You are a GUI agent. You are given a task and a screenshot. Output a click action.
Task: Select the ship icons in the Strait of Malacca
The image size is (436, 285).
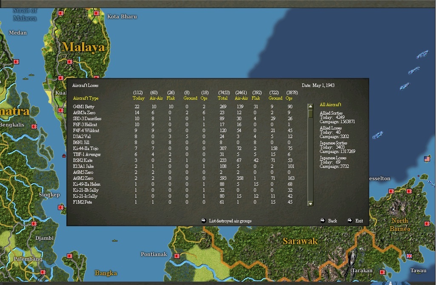point(28,77)
